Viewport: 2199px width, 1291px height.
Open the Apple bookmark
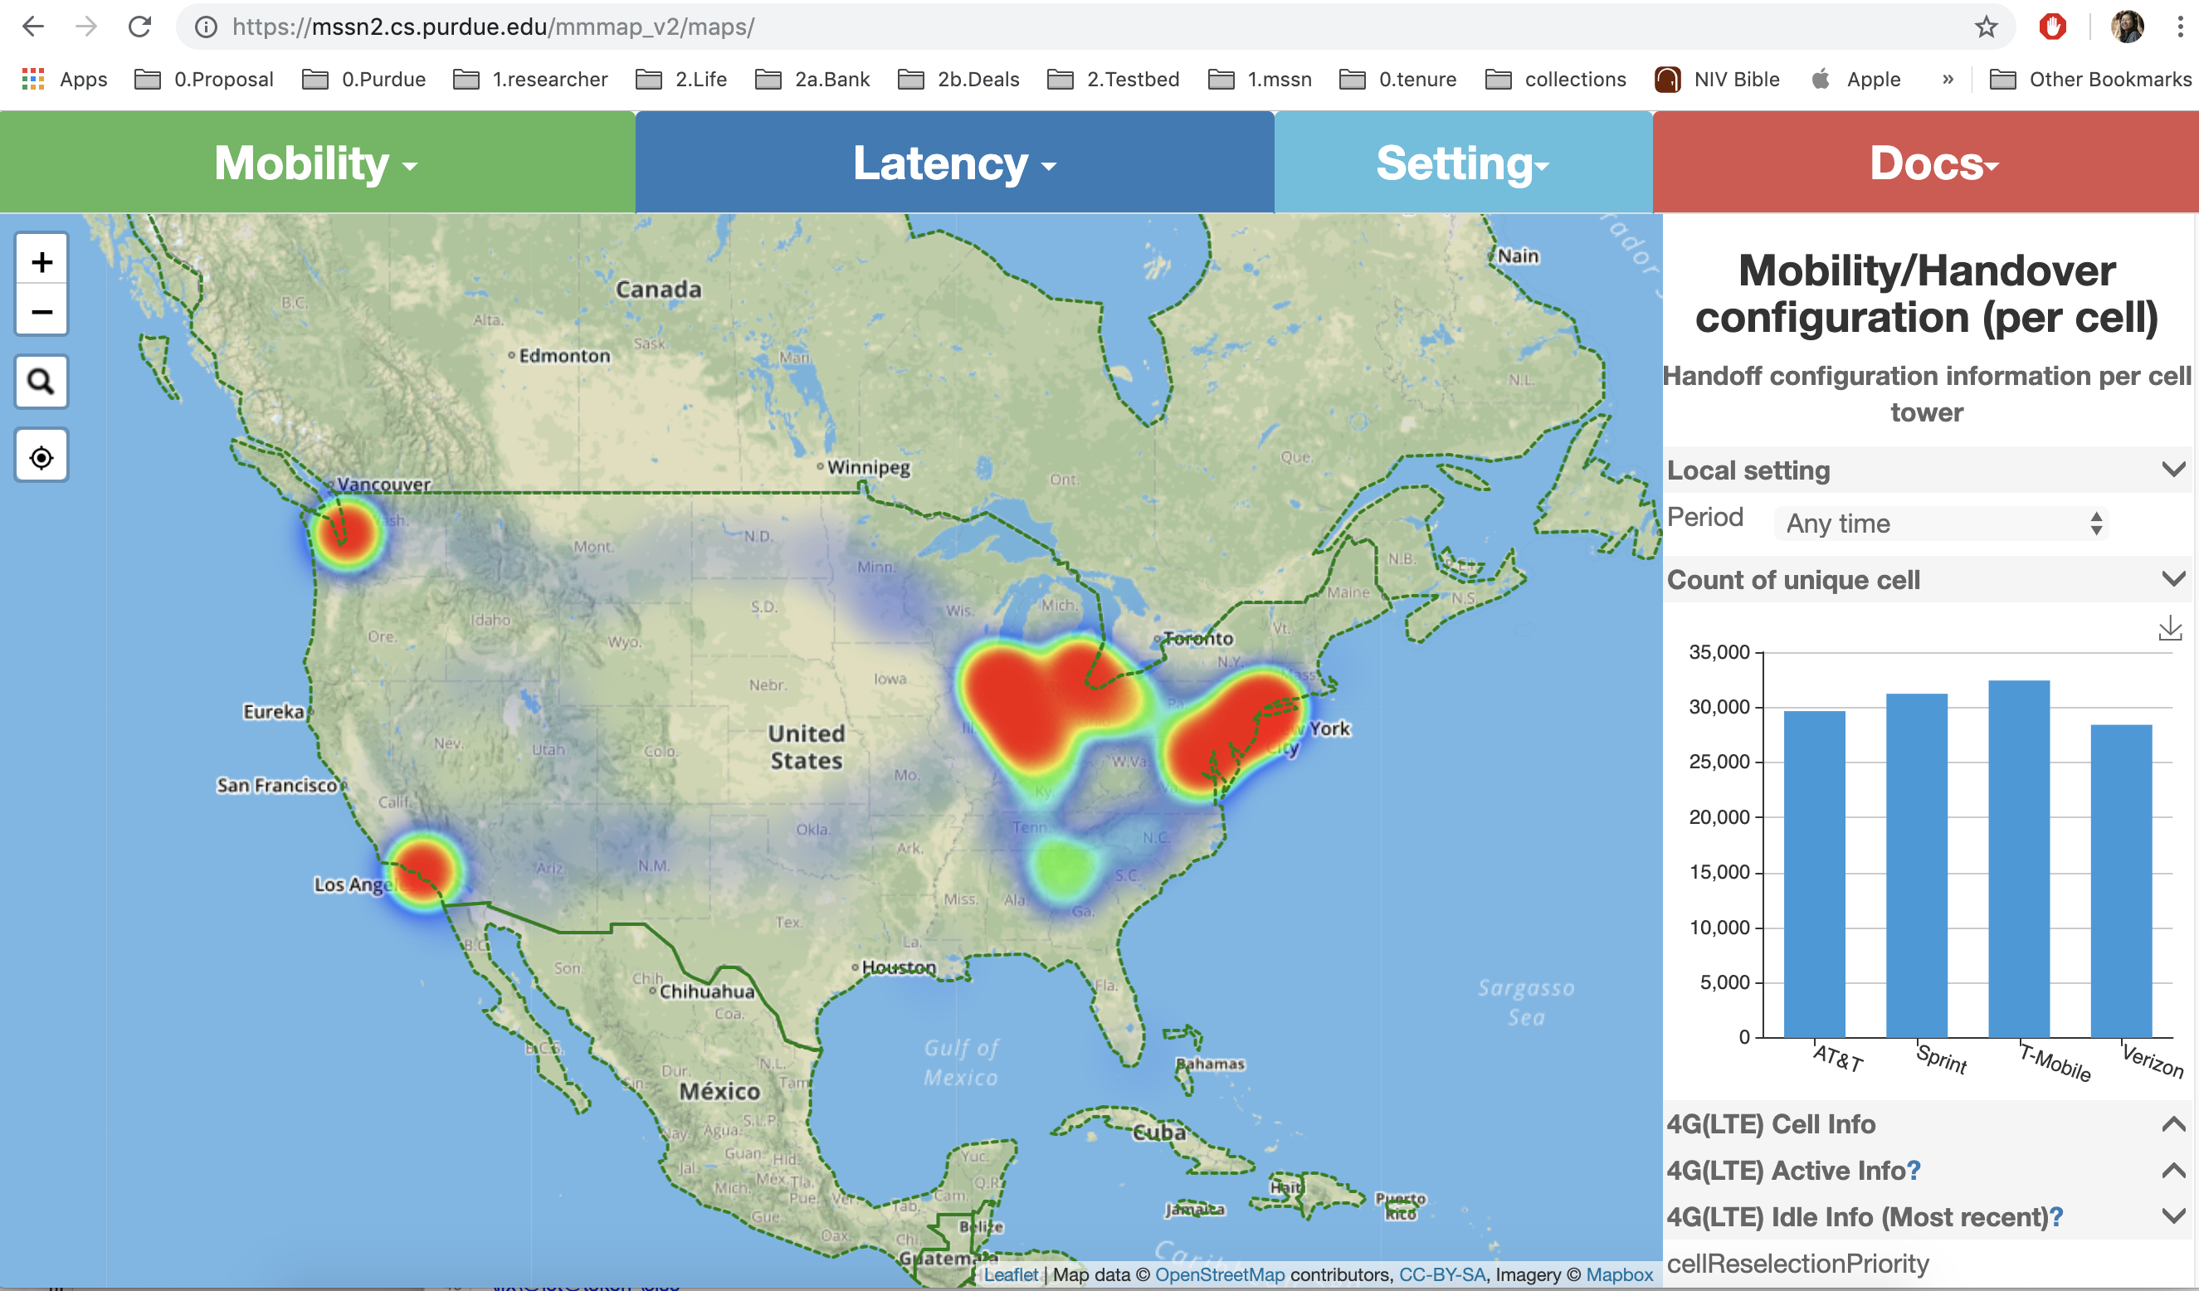tap(1856, 80)
